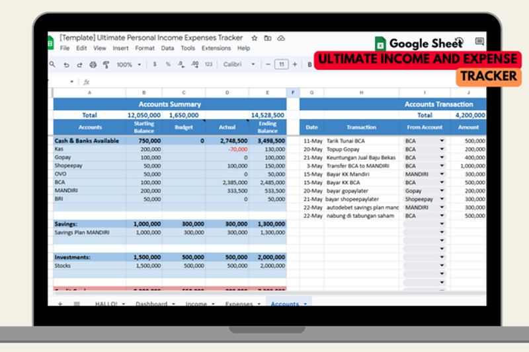Click the Redo arrow icon

(x=79, y=65)
